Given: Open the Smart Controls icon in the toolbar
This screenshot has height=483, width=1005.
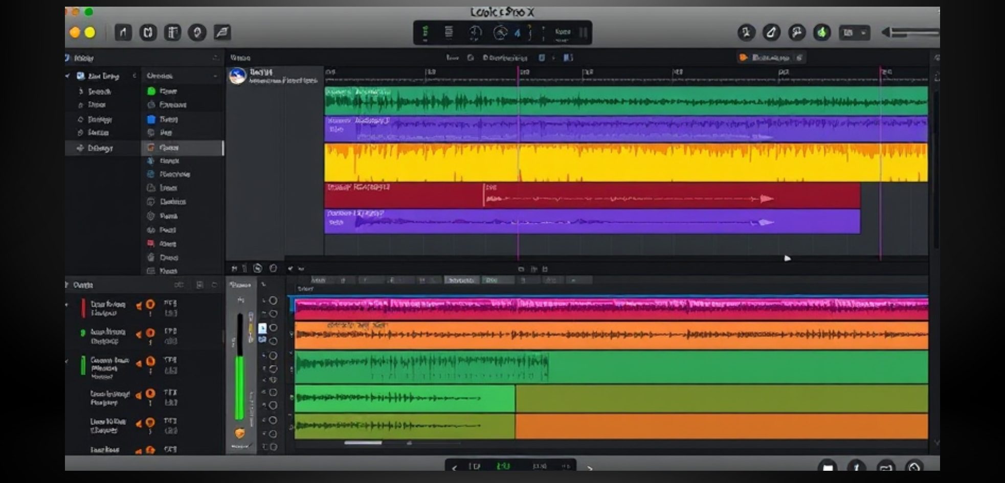Looking at the screenshot, I should coord(174,32).
